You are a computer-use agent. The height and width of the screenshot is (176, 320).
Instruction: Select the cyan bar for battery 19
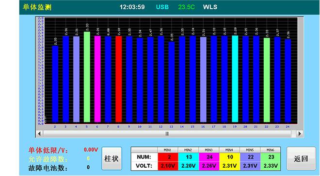(235, 79)
